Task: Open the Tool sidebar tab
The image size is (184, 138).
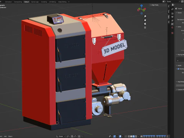Action: click(169, 6)
